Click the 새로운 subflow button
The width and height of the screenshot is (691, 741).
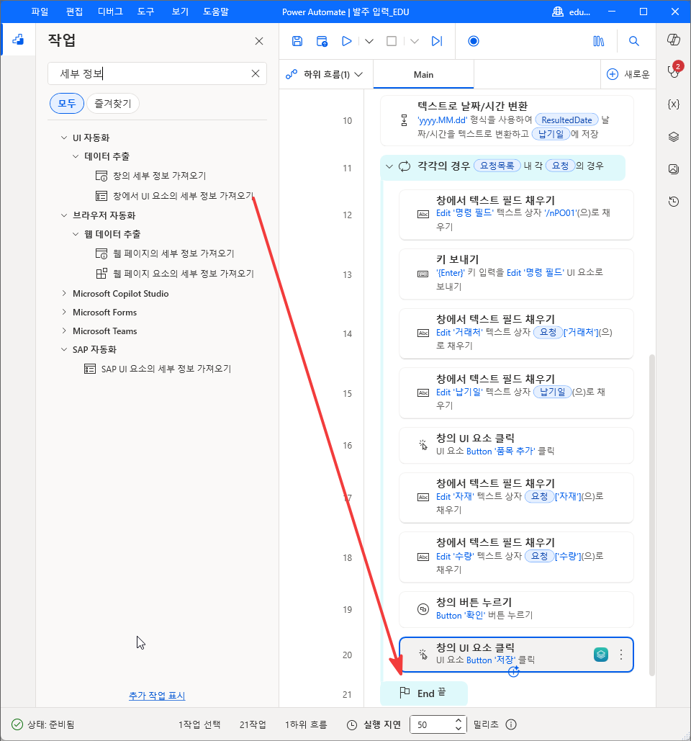(x=628, y=74)
